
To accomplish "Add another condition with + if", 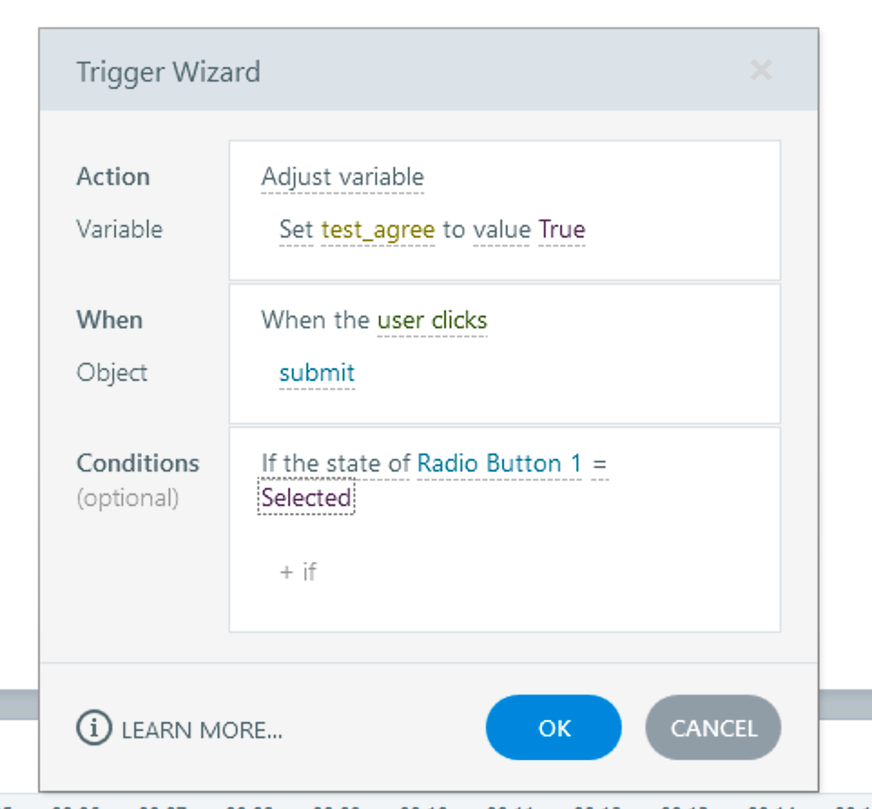I will point(298,571).
